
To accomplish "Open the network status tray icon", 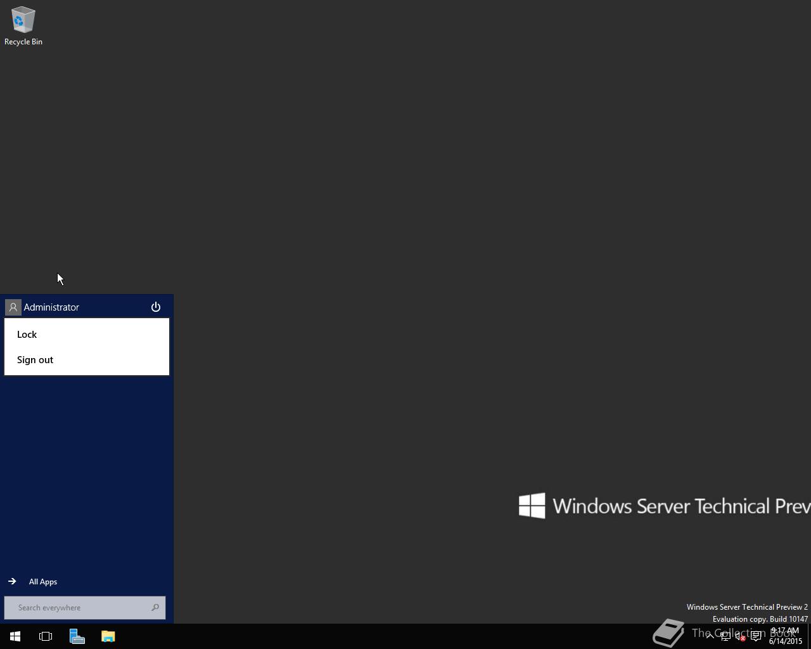I will pyautogui.click(x=725, y=636).
